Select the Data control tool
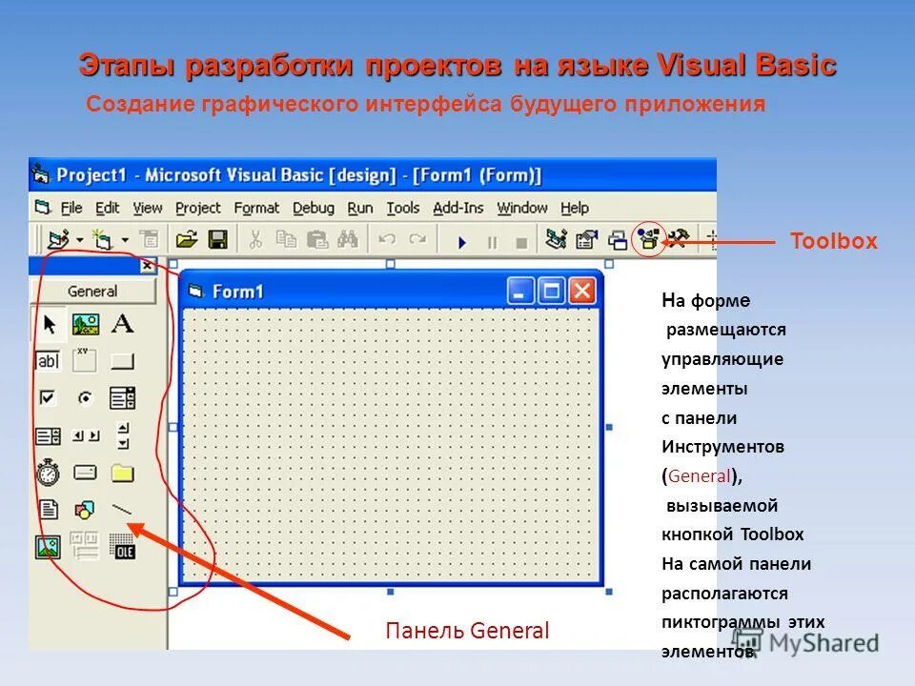This screenshot has height=686, width=915. (85, 545)
